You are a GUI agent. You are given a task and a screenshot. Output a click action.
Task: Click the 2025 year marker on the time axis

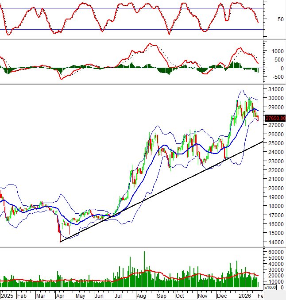point(8,295)
